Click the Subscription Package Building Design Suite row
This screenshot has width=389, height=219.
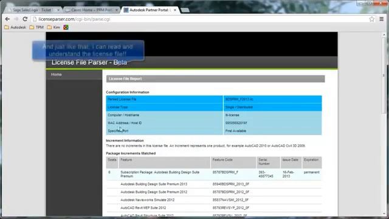(x=214, y=174)
